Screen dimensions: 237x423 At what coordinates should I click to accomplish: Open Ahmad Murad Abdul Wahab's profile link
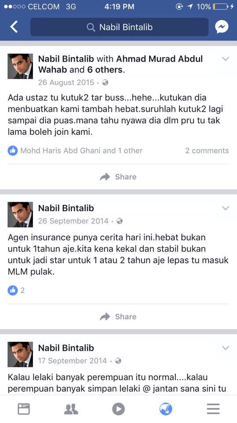click(120, 64)
